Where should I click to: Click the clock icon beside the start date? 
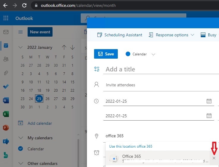[96, 101]
